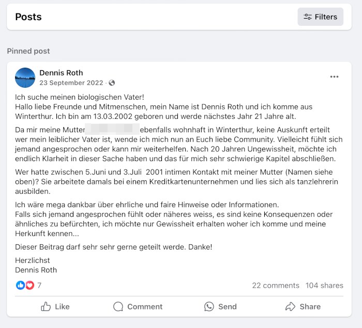
Task: Click the globe public audience icon
Action: 112,83
